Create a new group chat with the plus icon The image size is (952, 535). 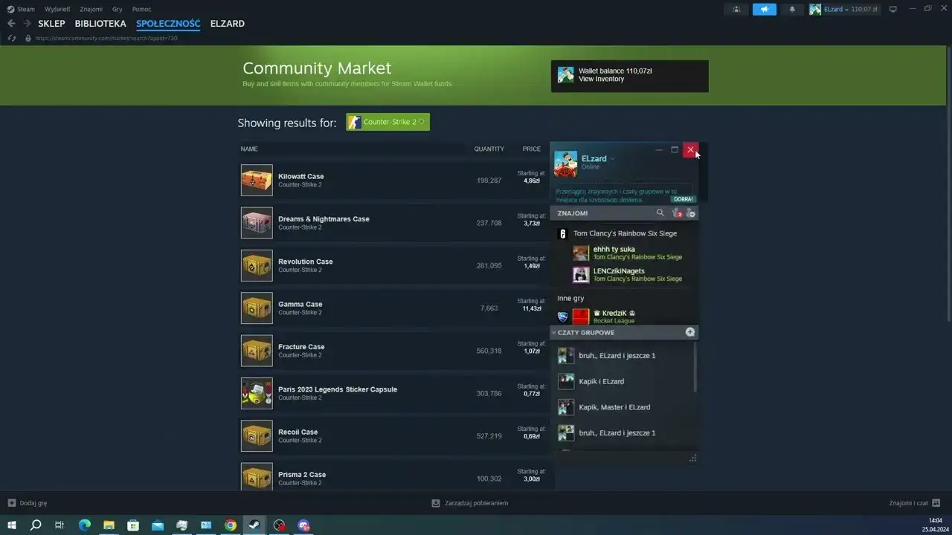(689, 332)
